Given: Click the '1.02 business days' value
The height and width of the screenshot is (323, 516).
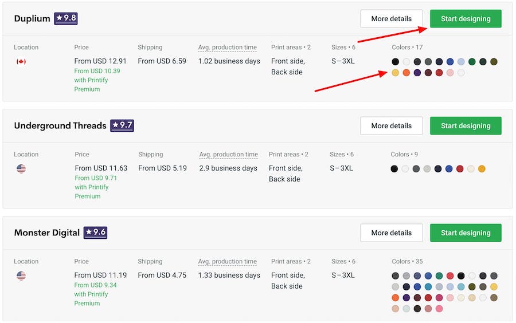Looking at the screenshot, I should [x=229, y=61].
